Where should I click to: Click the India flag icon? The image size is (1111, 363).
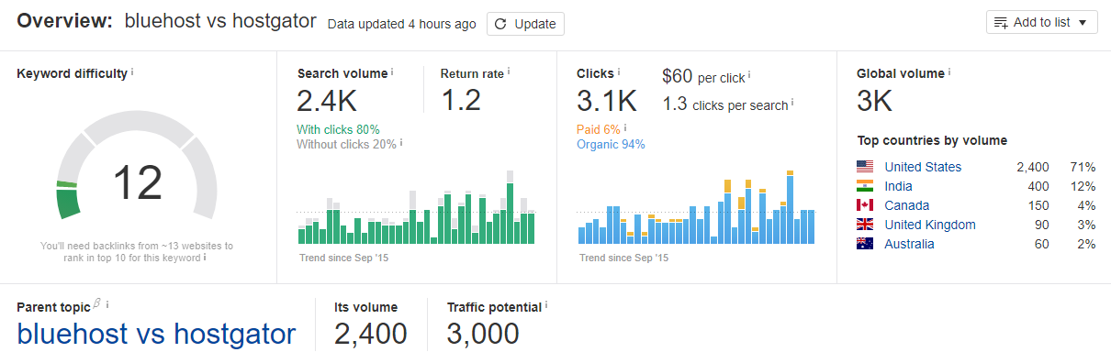coord(865,186)
